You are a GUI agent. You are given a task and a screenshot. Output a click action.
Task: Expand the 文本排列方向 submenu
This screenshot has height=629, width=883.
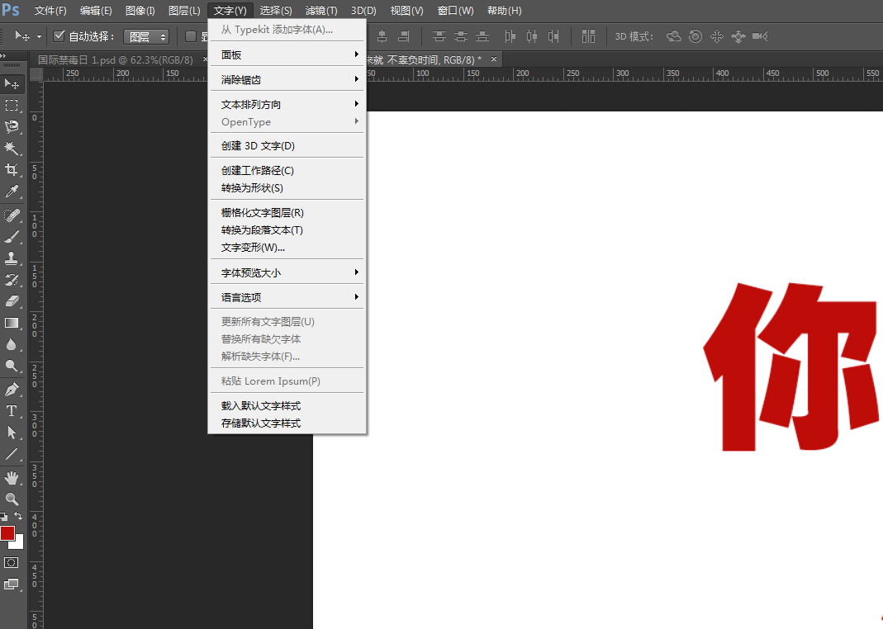click(x=287, y=105)
